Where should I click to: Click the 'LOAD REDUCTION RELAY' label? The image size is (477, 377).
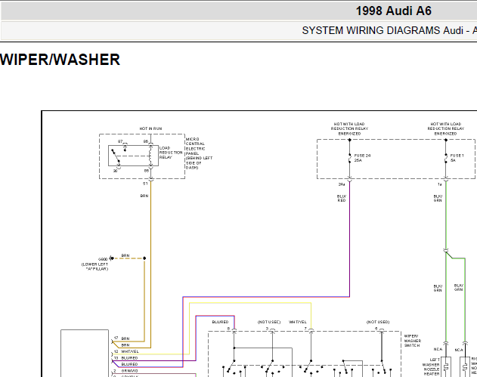tap(171, 153)
